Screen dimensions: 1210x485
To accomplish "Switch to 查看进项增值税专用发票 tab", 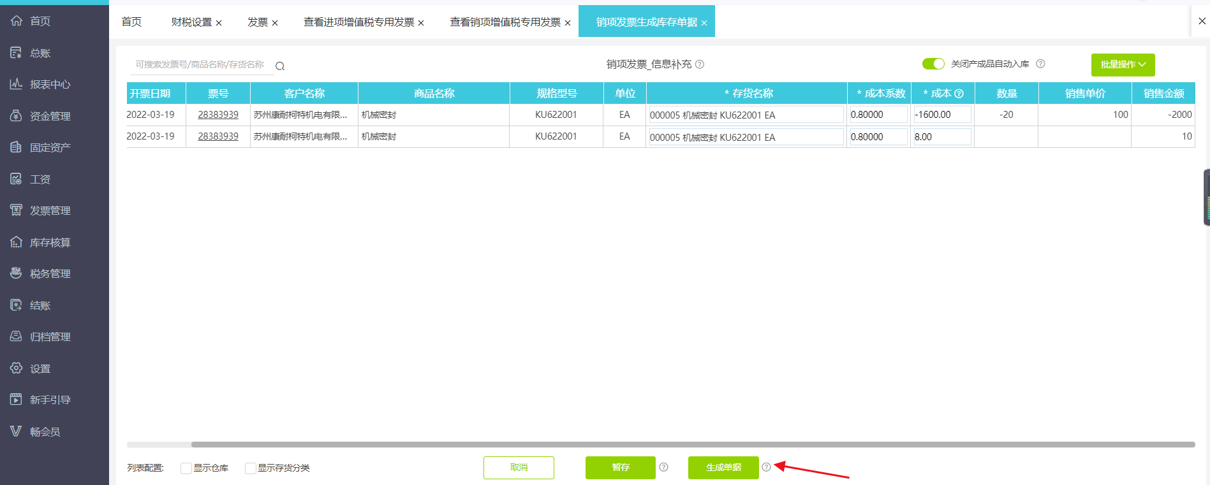I will tap(358, 22).
